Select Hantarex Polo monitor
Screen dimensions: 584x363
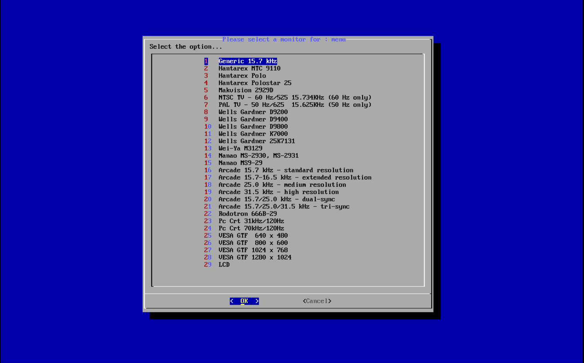pos(242,76)
